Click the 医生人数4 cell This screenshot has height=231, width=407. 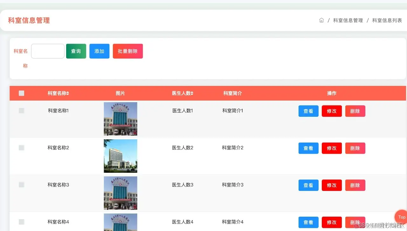tap(183, 222)
